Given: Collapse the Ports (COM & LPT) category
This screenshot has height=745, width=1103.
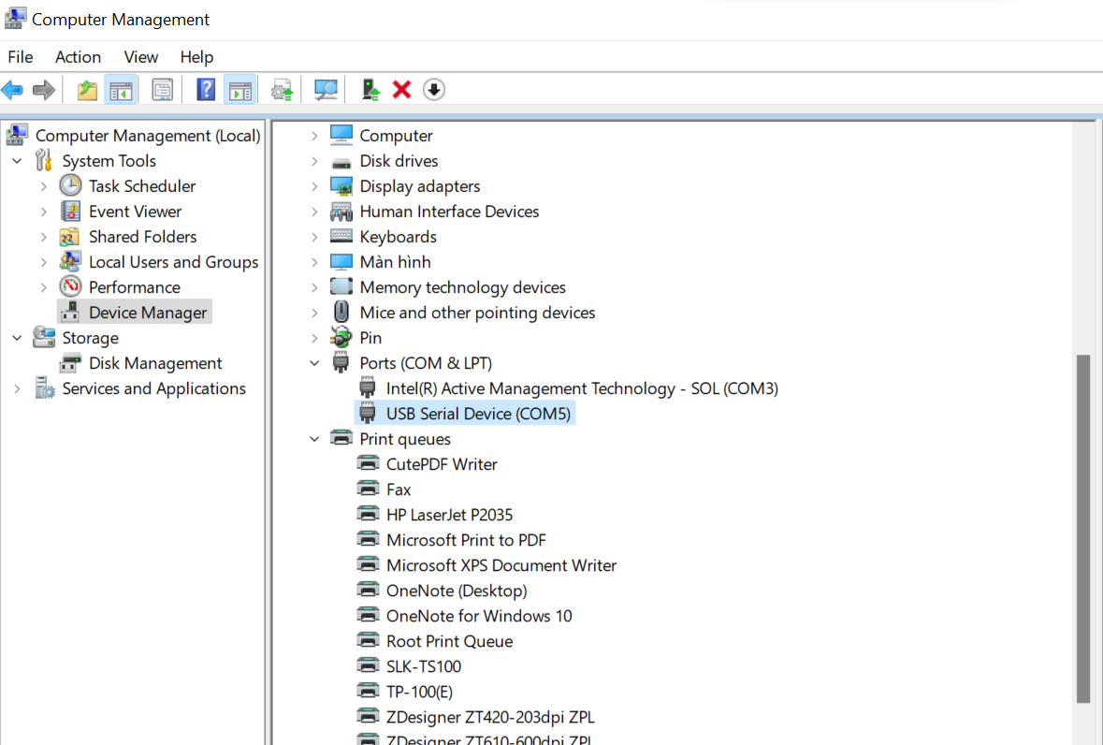Looking at the screenshot, I should point(314,364).
